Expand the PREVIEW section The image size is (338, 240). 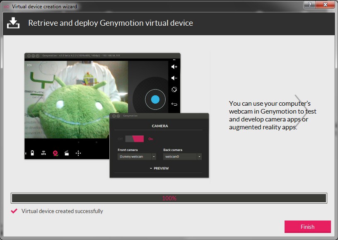tap(159, 168)
